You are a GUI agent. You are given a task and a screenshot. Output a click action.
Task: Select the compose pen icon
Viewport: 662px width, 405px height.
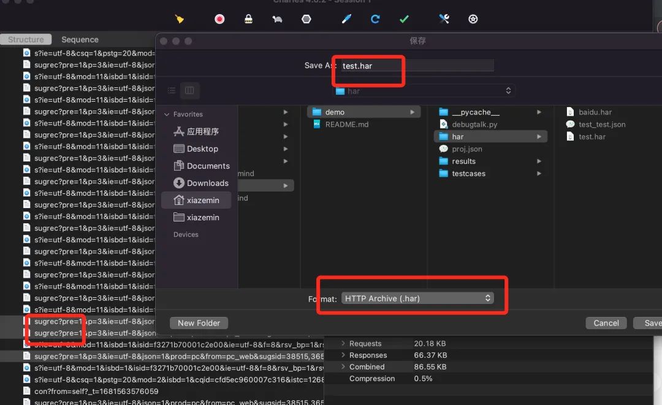coord(346,19)
